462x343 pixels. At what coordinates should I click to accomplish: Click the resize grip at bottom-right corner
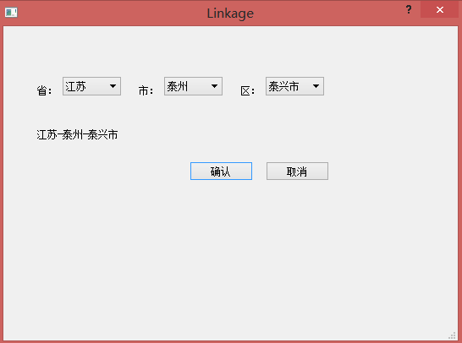(452, 335)
